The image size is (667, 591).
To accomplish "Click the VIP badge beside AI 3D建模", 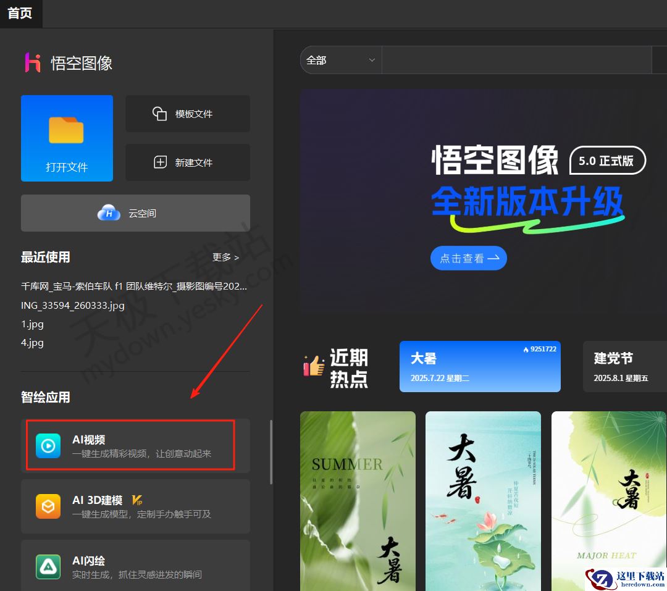I will pos(137,500).
